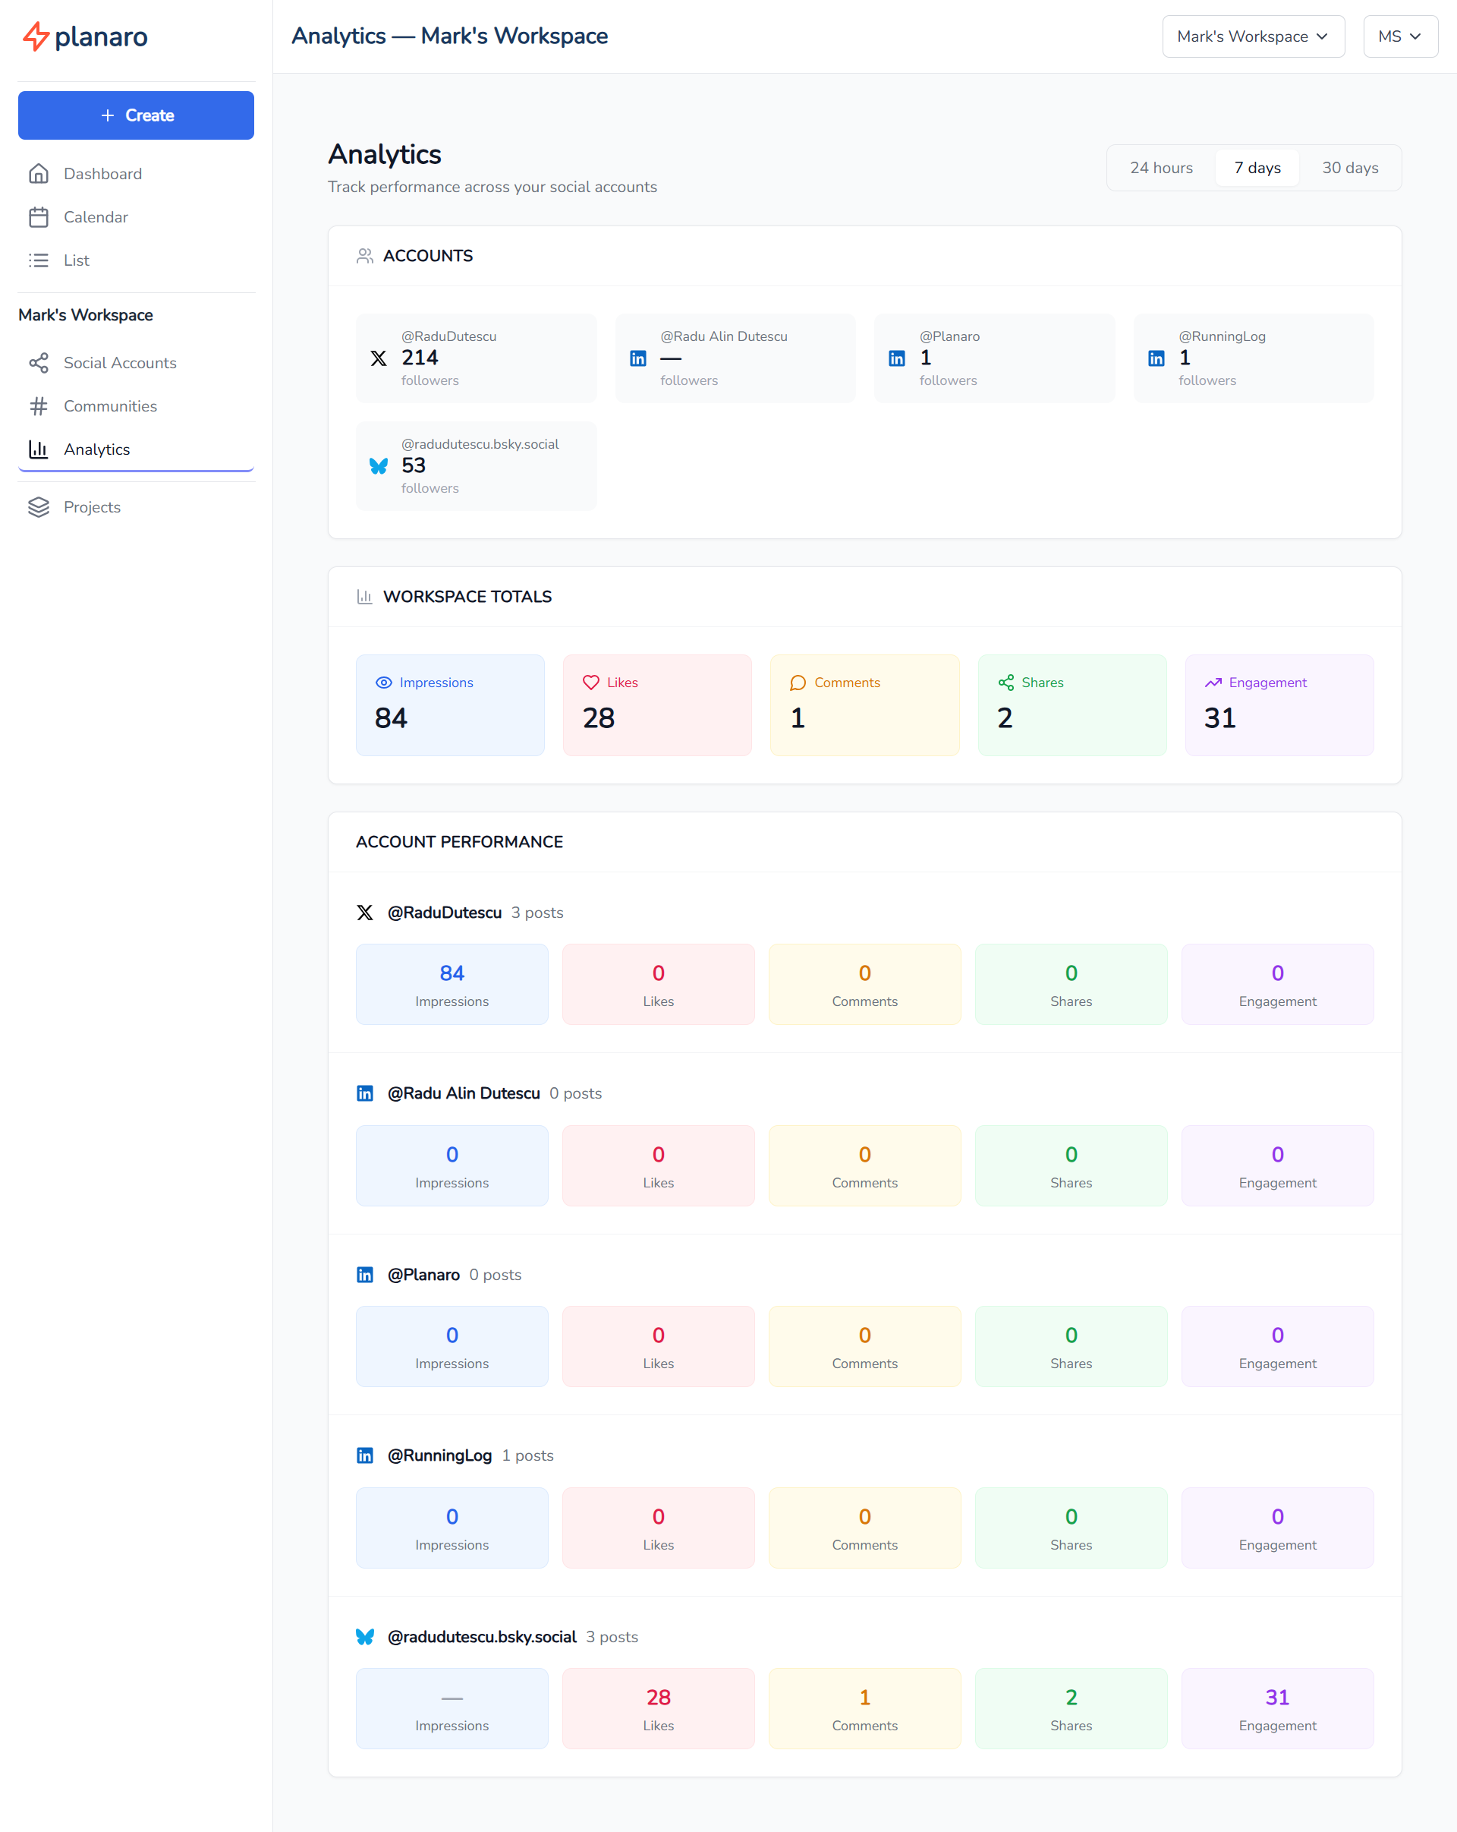Click Bluesky icon beside @radudutescu.bsky.social 3 posts

click(x=365, y=1637)
